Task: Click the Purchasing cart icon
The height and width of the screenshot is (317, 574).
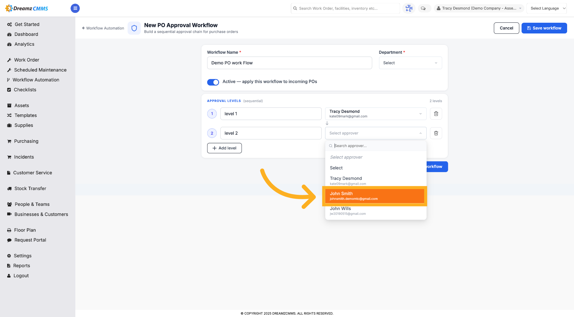Action: point(9,141)
